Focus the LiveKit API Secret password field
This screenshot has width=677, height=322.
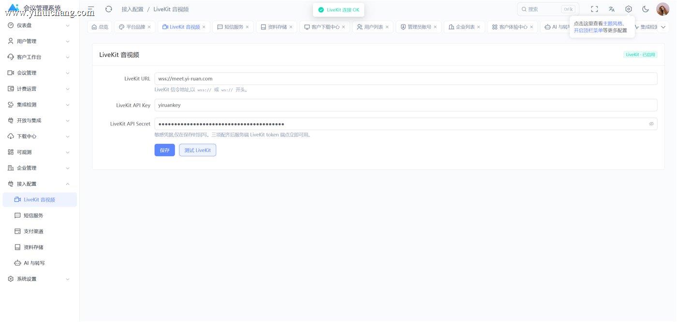(x=406, y=124)
